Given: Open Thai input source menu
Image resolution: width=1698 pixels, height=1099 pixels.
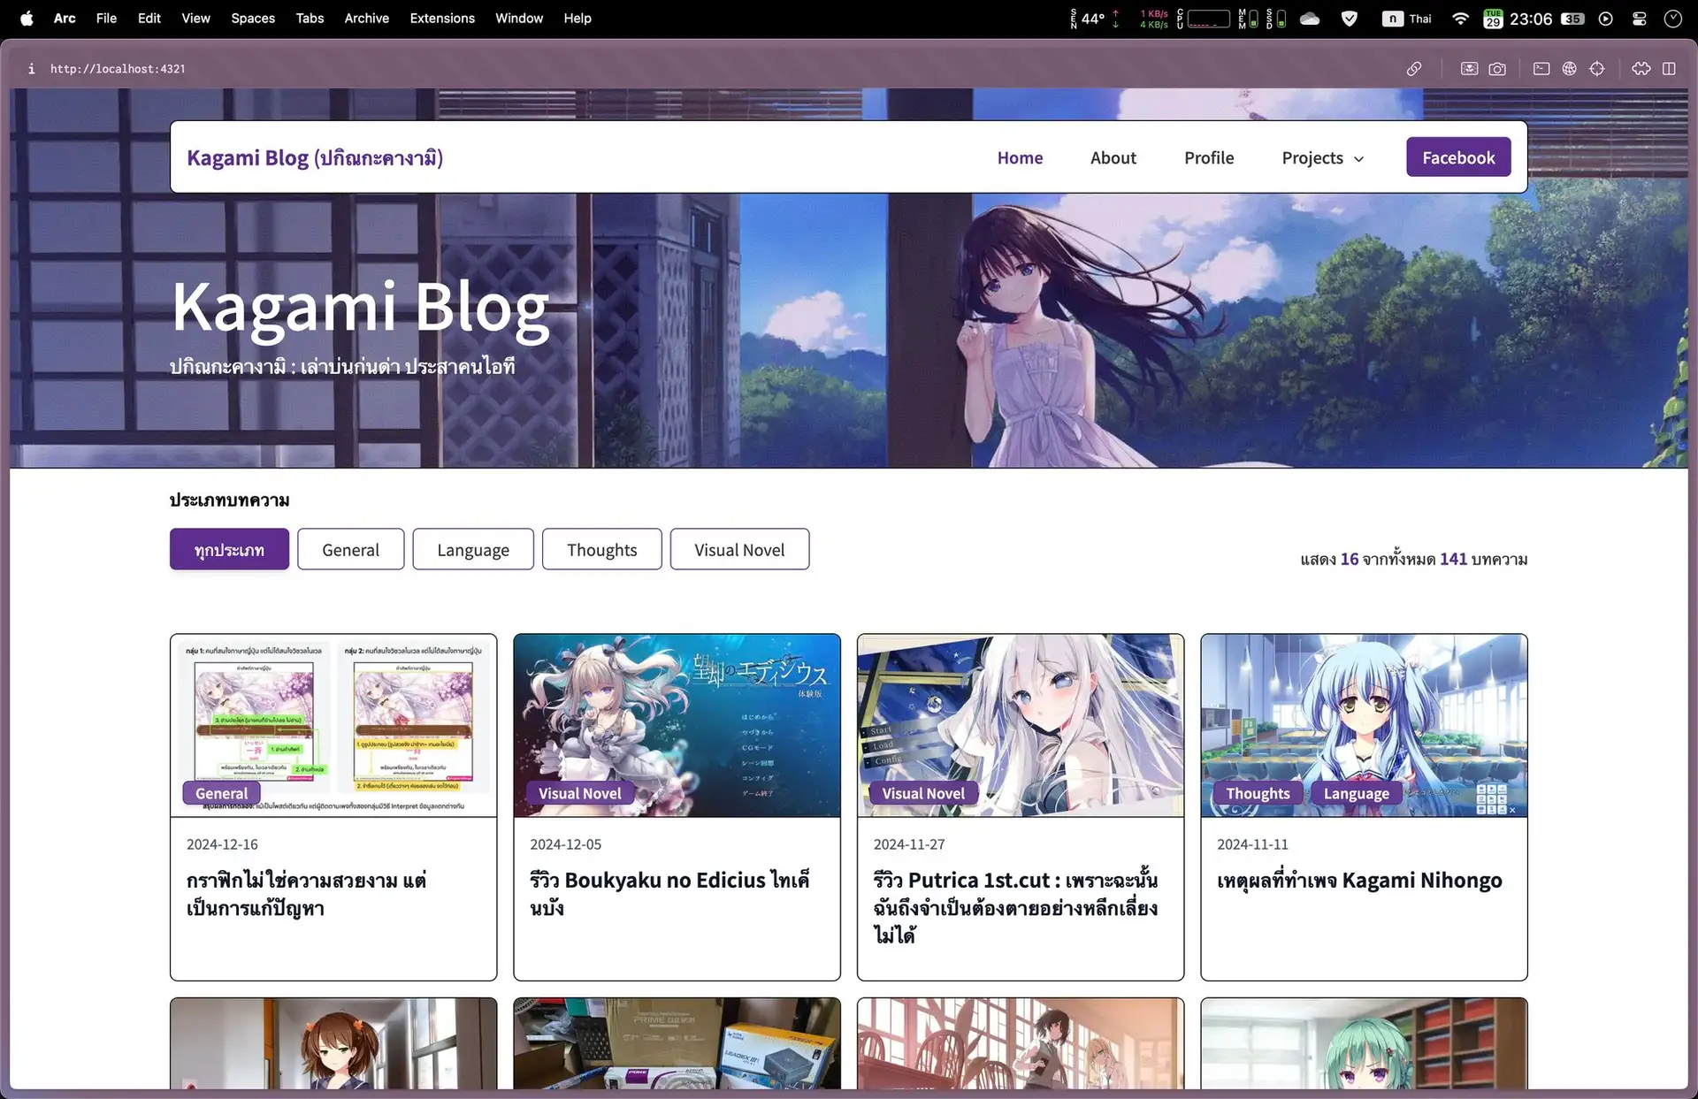Looking at the screenshot, I should [1407, 19].
